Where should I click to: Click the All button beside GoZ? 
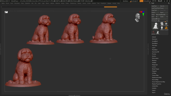(157, 17)
